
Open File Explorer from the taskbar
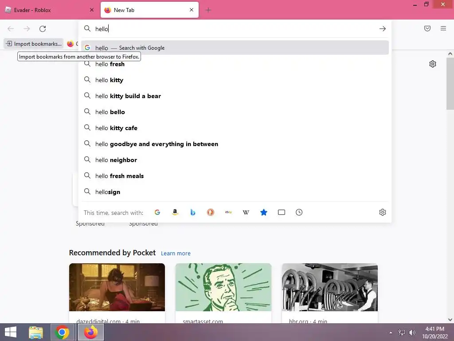[36, 332]
